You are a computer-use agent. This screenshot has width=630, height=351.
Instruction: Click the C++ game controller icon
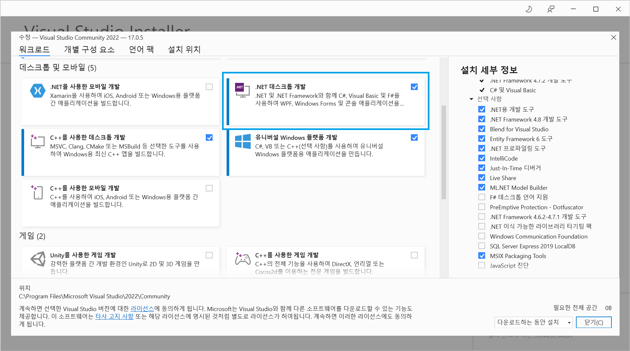coord(243,259)
